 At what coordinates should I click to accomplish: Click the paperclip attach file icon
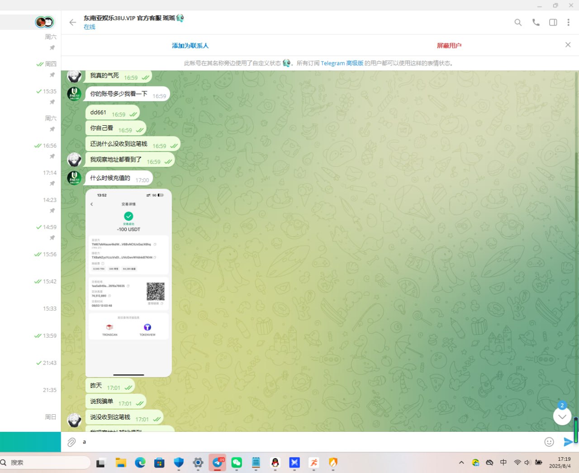tap(71, 442)
